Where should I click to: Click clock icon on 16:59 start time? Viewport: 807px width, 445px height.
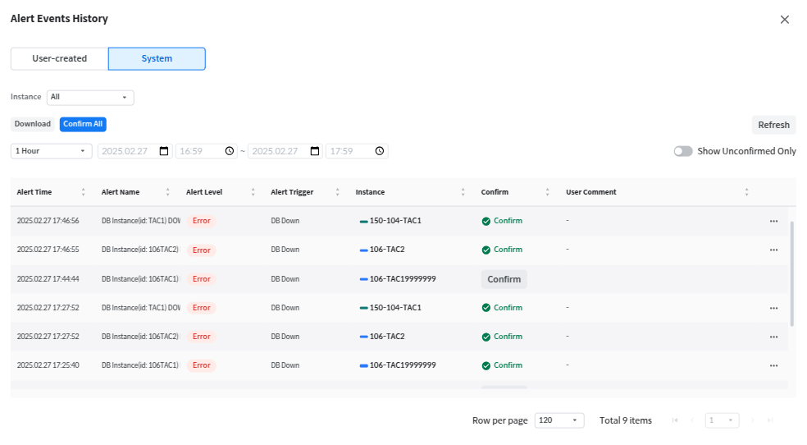coord(230,151)
